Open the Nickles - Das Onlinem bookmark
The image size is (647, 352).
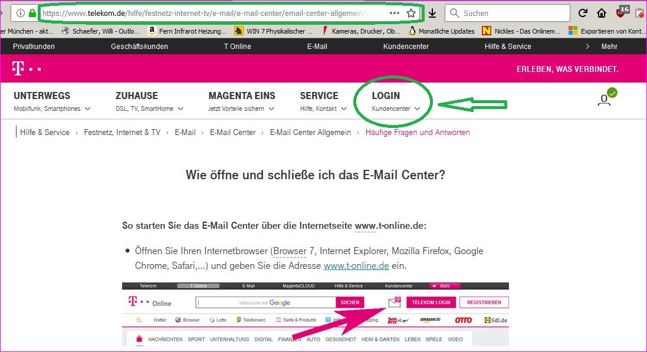point(521,31)
